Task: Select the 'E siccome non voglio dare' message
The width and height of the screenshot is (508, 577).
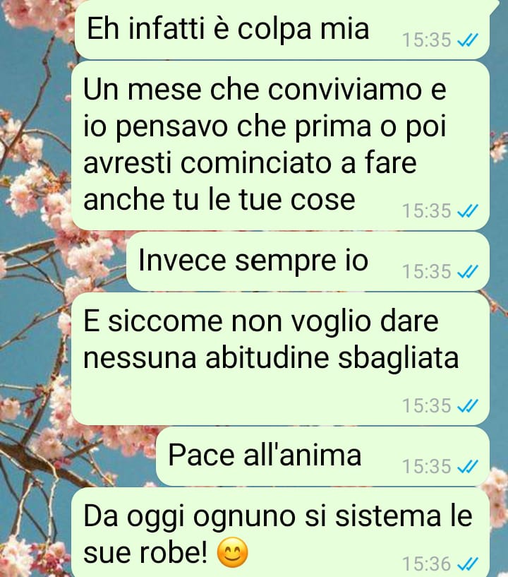Action: pos(282,359)
